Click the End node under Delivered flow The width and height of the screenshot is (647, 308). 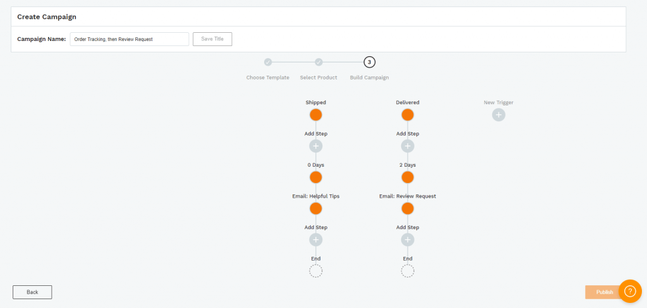(408, 271)
